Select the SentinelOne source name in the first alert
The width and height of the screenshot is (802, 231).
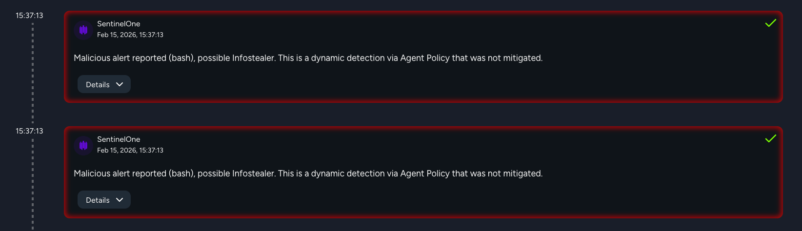point(119,24)
